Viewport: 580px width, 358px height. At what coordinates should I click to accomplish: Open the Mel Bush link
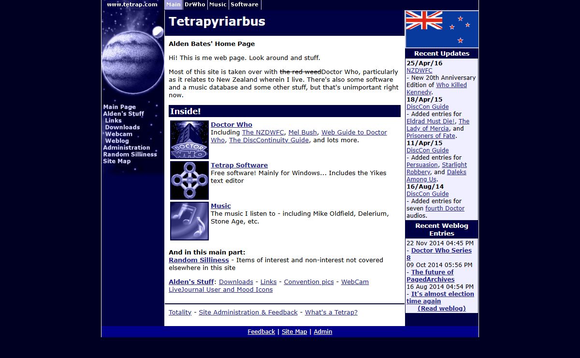click(x=303, y=132)
